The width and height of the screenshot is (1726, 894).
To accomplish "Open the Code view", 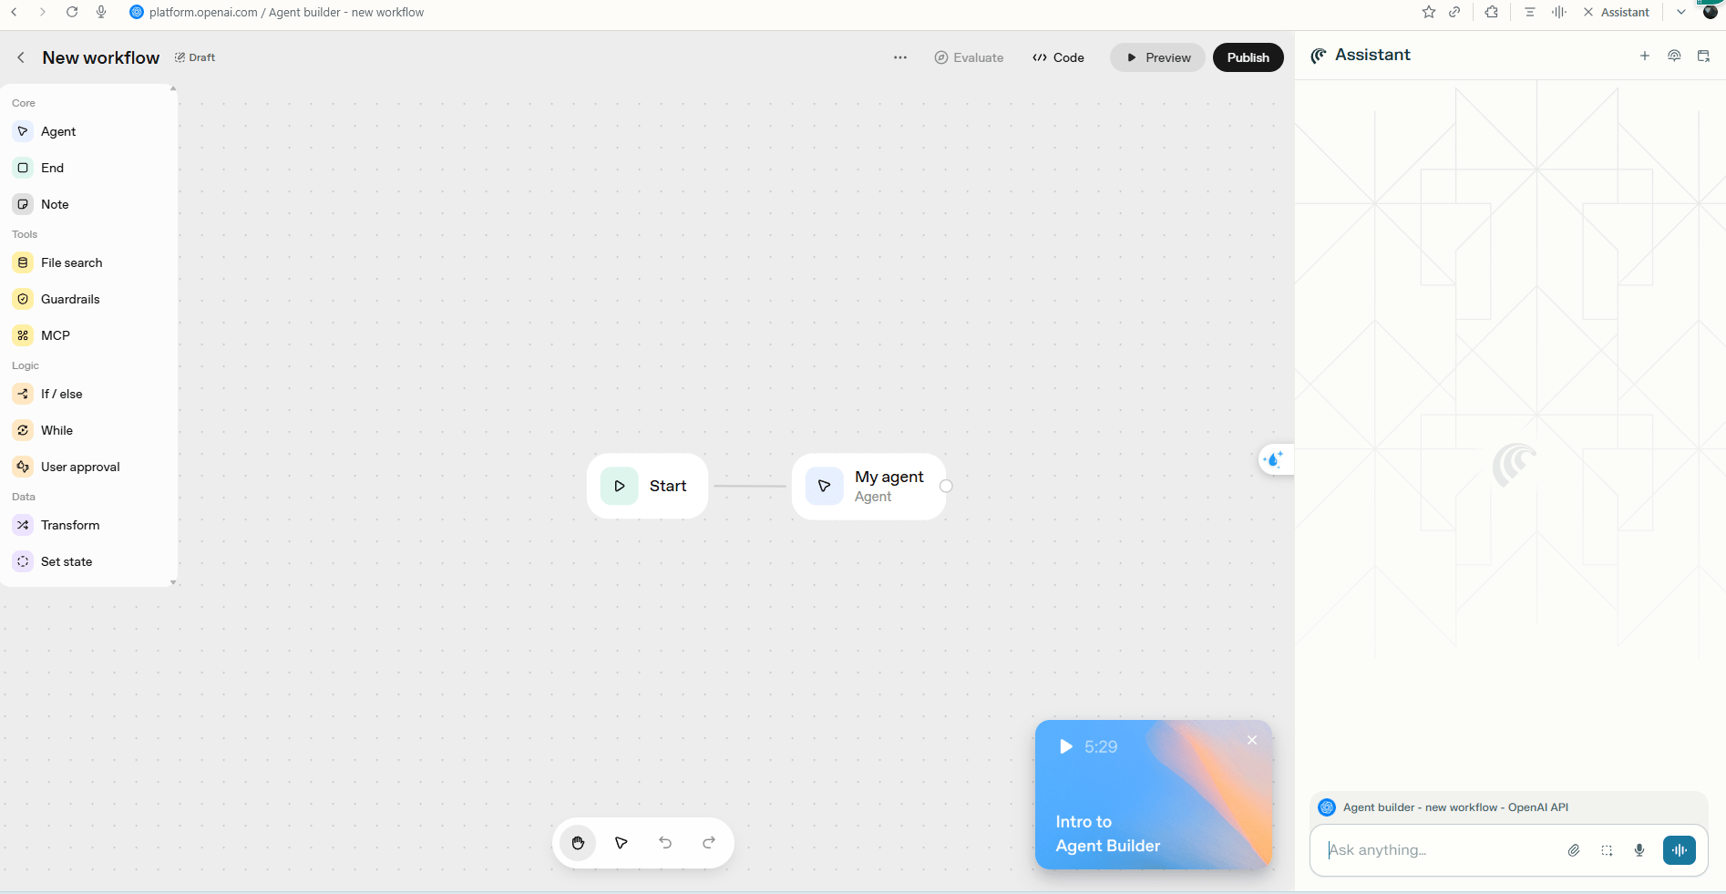I will coord(1058,57).
